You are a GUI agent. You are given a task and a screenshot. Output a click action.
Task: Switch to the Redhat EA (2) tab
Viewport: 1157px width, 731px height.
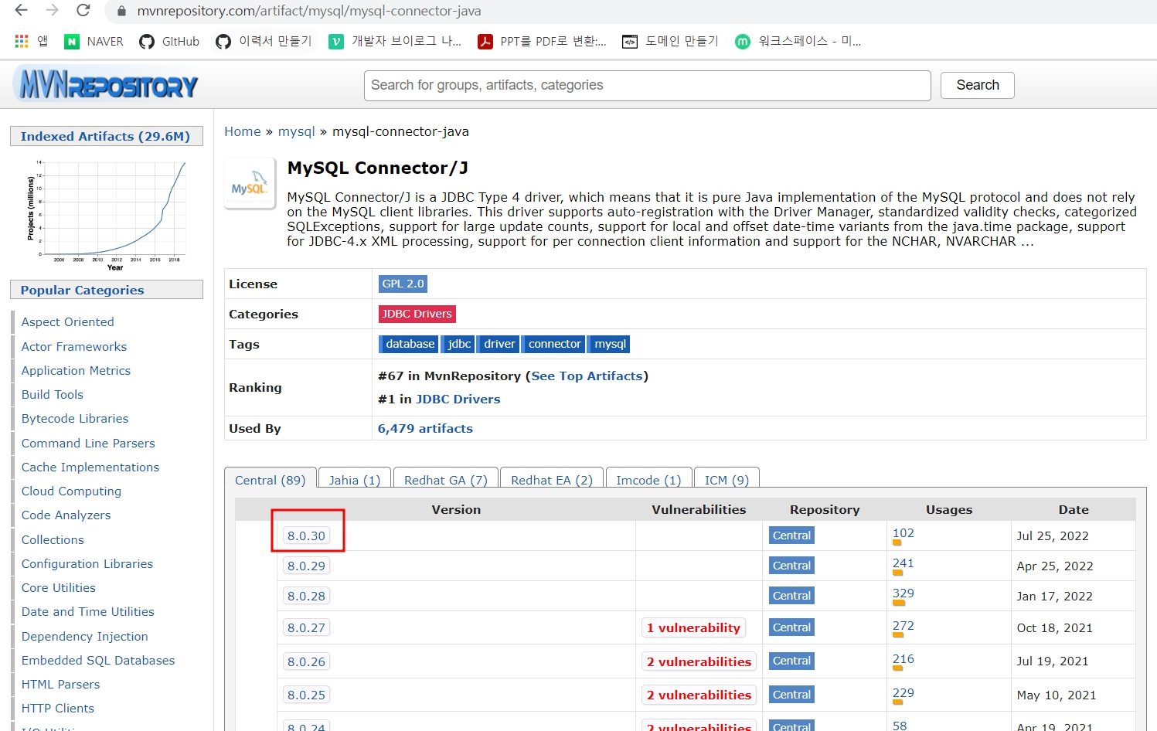tap(552, 480)
